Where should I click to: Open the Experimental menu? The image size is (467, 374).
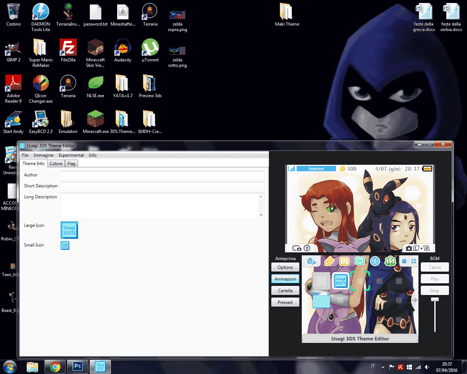pyautogui.click(x=71, y=155)
